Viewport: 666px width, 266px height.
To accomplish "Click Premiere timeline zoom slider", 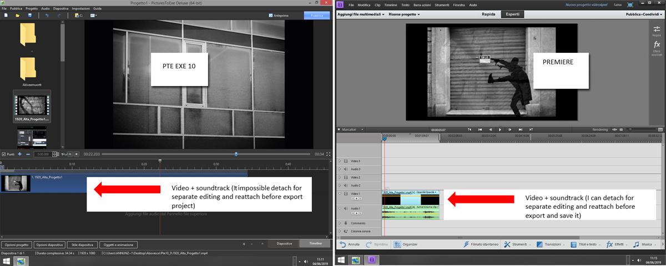I will pyautogui.click(x=640, y=129).
